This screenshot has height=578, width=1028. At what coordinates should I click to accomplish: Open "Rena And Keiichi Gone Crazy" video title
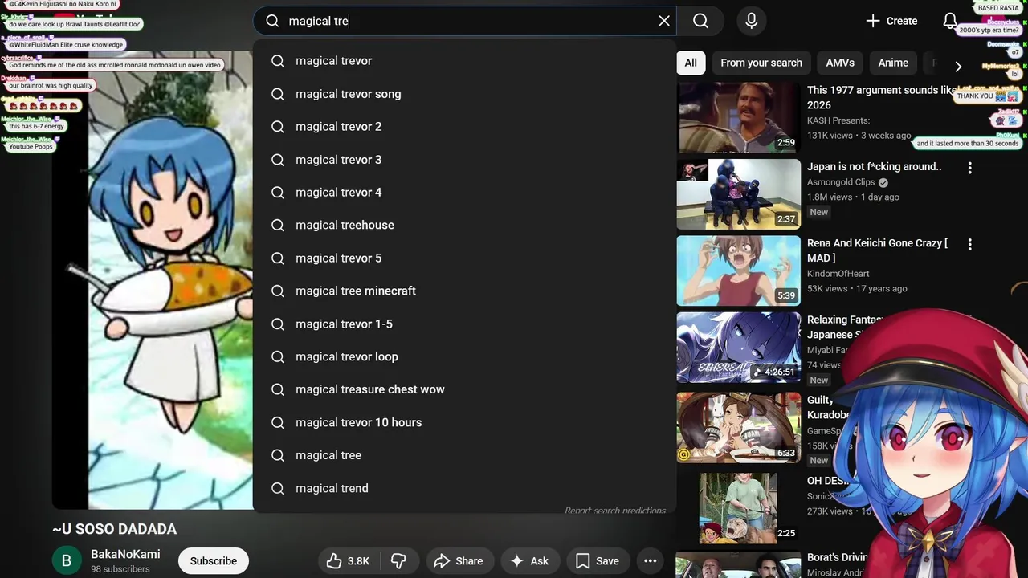click(x=877, y=250)
